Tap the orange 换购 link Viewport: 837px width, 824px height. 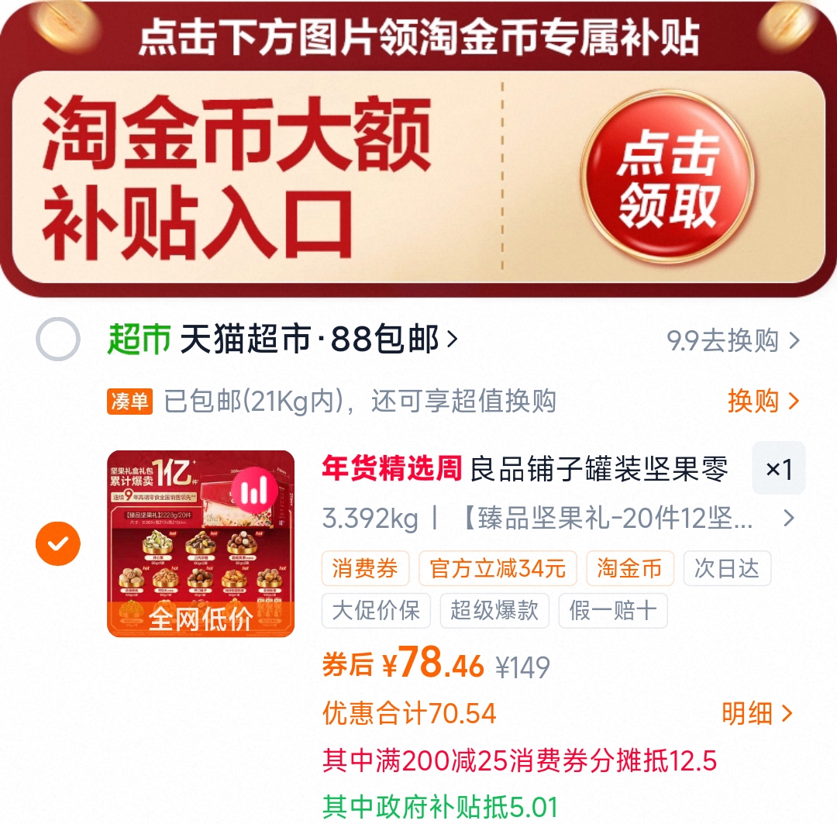763,401
